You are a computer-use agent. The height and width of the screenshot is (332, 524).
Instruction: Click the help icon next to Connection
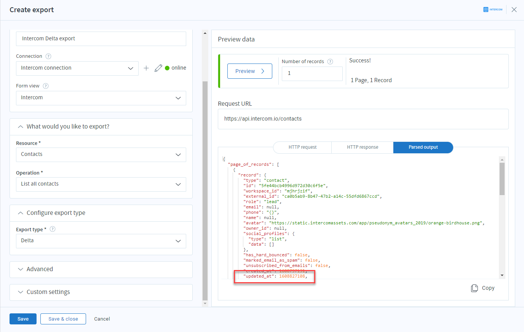(x=48, y=56)
